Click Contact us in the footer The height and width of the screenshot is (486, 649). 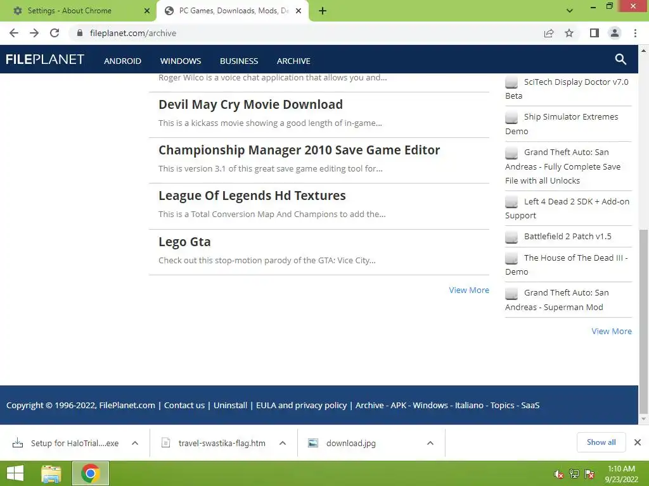[184, 405]
